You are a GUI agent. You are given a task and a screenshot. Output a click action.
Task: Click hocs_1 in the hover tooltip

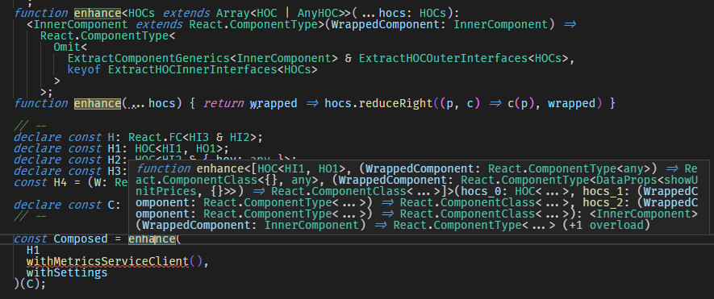[603, 191]
